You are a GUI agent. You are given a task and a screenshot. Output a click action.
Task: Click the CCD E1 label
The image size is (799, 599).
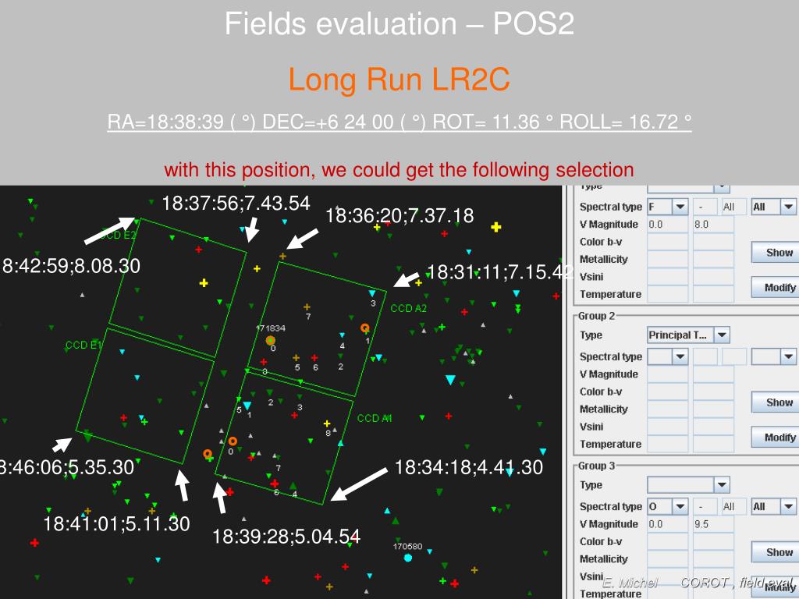click(83, 345)
